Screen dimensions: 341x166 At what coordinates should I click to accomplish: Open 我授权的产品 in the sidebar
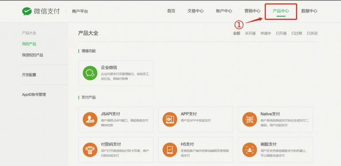[x=33, y=55]
